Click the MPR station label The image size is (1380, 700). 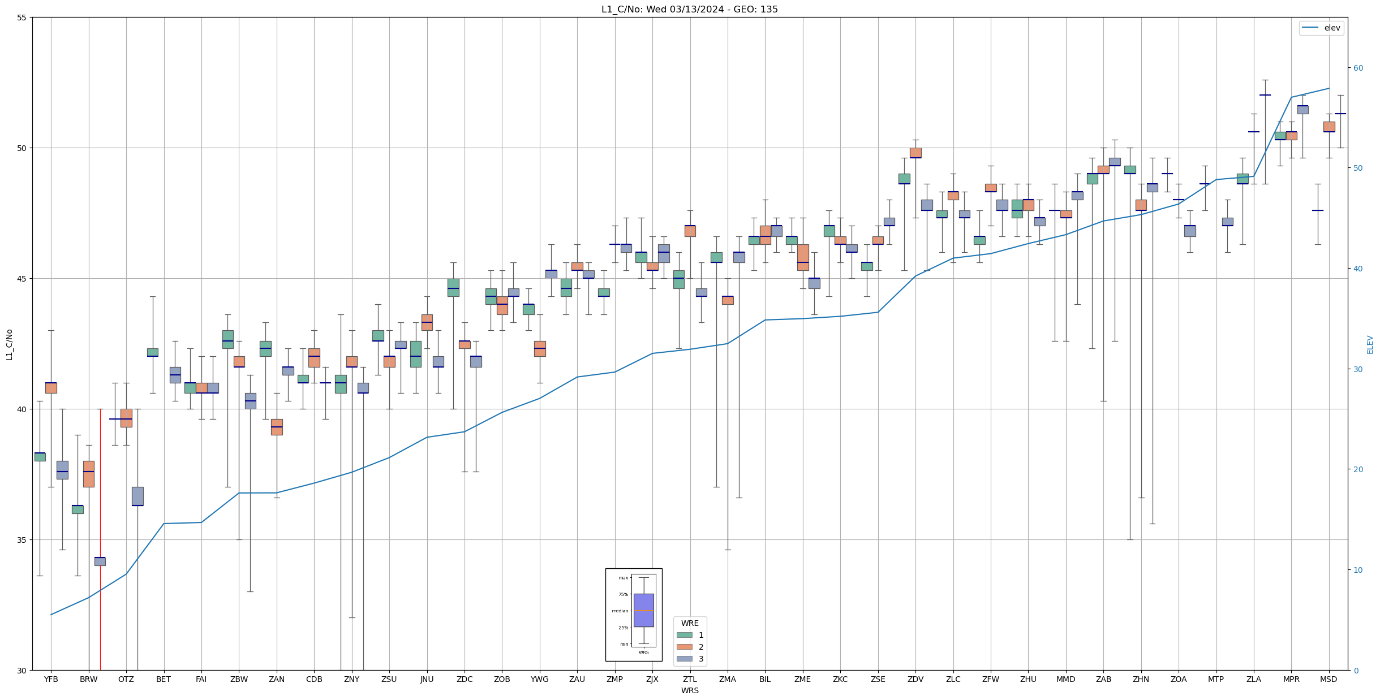(x=1292, y=680)
